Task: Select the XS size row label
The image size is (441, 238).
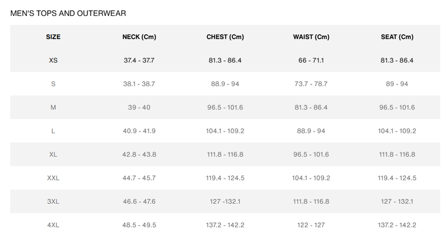Action: (53, 61)
